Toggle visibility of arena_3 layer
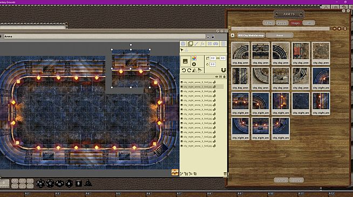353x197 pixels. (x=214, y=142)
